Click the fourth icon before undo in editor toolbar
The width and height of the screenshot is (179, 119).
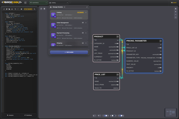pyautogui.click(x=12, y=9)
